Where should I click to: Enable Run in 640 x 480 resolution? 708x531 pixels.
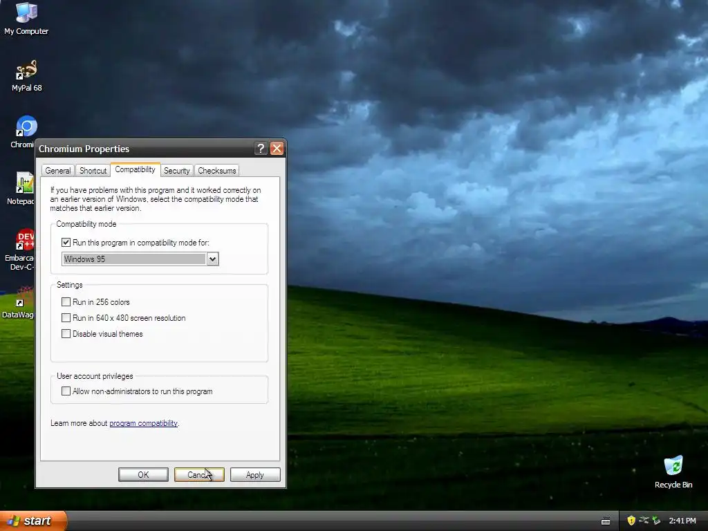[66, 318]
